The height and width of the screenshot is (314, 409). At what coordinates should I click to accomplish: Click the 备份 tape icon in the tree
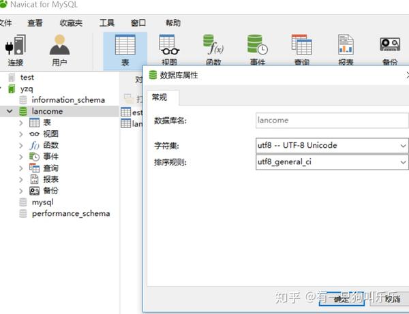[35, 191]
